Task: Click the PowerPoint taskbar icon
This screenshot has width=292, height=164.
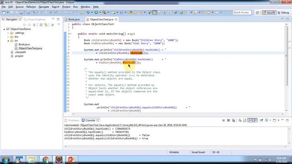Action: coord(71,159)
